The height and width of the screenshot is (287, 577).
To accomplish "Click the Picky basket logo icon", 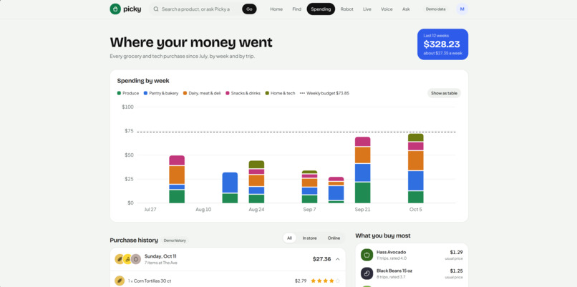I will pos(115,9).
